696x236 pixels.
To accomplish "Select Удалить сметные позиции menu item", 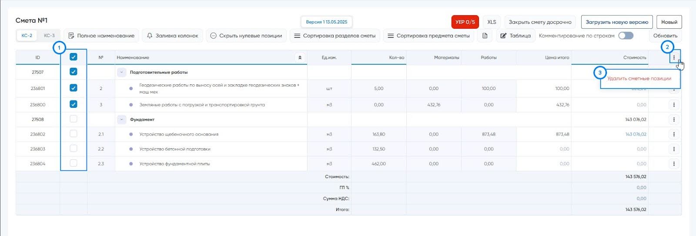I will (639, 79).
